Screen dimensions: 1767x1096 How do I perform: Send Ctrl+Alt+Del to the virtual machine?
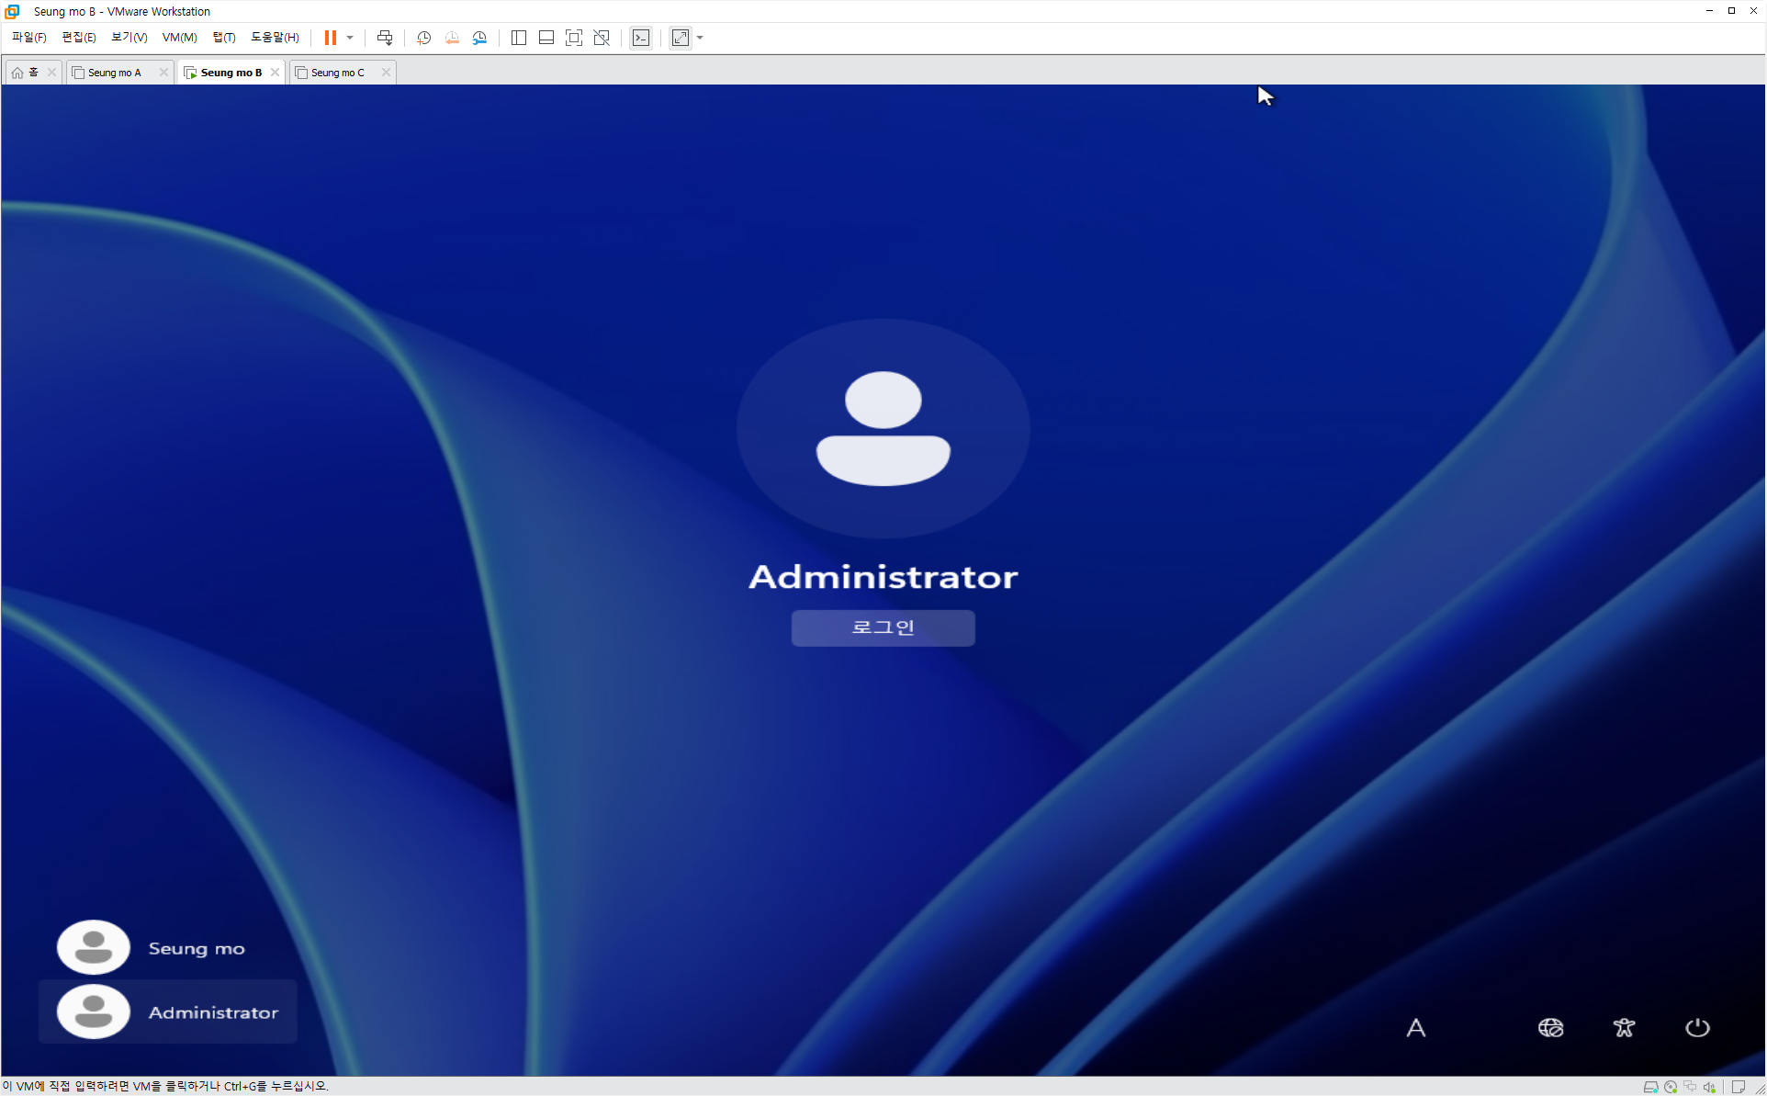pyautogui.click(x=385, y=38)
